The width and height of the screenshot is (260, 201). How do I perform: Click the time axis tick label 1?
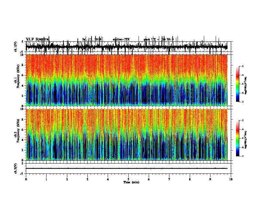click(x=47, y=179)
